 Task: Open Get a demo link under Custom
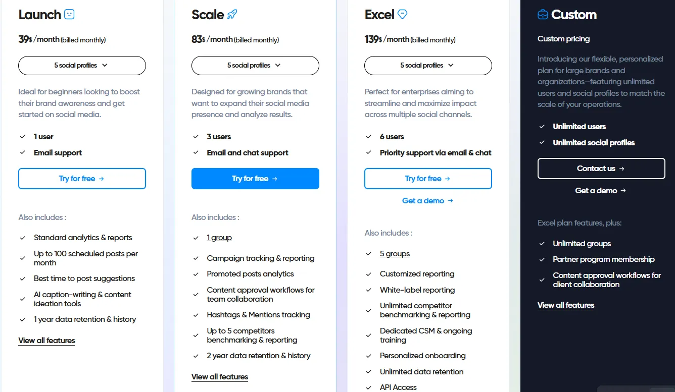point(601,191)
